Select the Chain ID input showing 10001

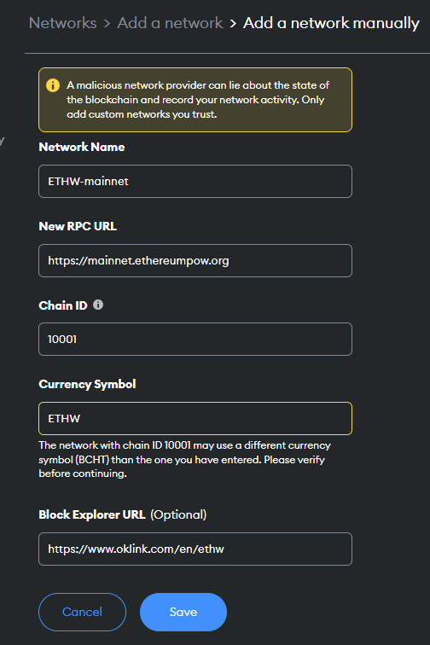pos(195,340)
